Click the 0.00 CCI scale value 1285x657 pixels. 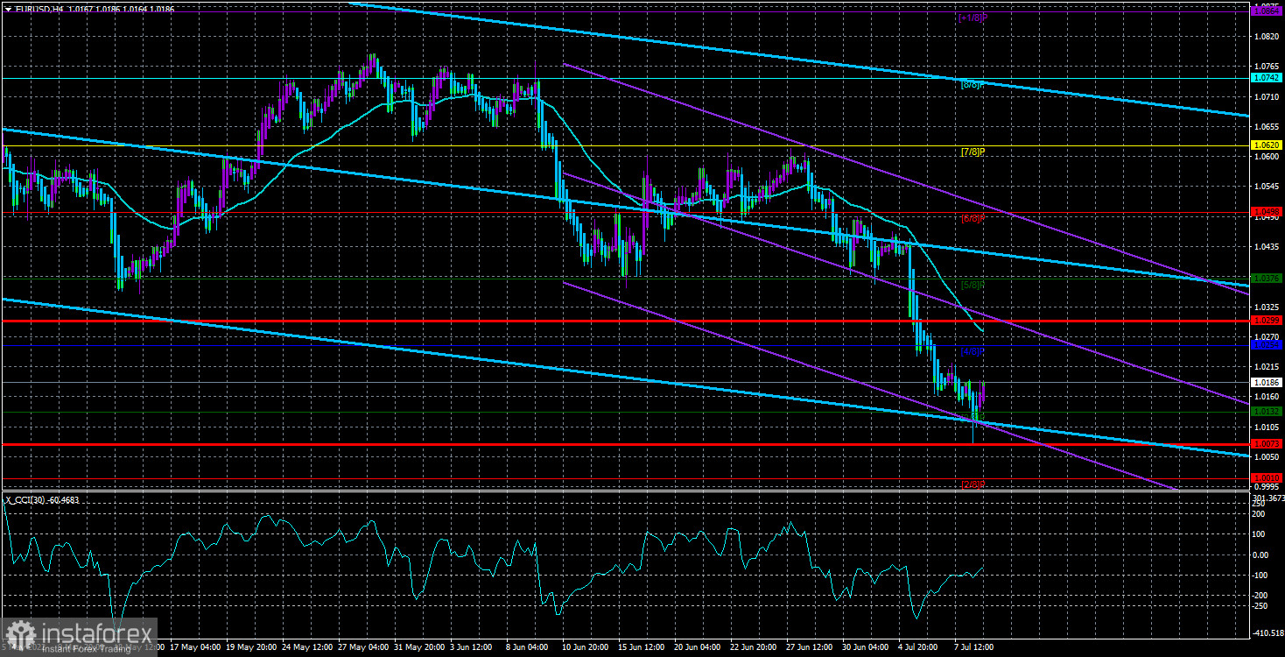point(1262,555)
